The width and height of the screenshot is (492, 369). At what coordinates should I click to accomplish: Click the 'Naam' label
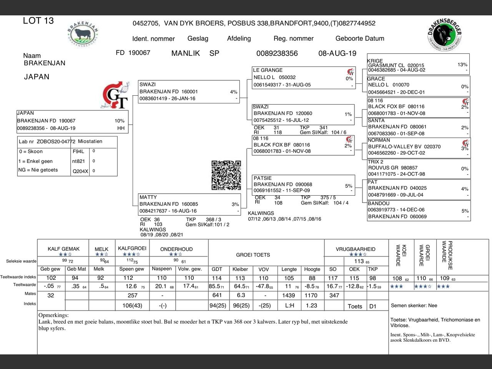point(32,56)
